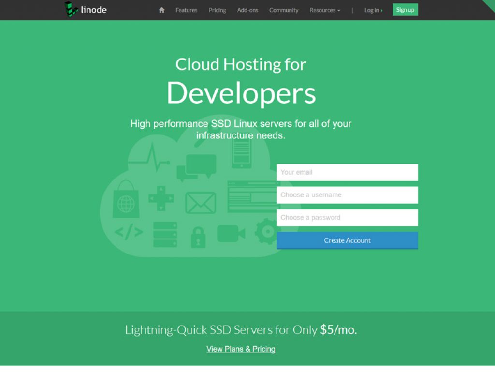Select the Add-ons nav link
495x388 pixels.
[247, 10]
